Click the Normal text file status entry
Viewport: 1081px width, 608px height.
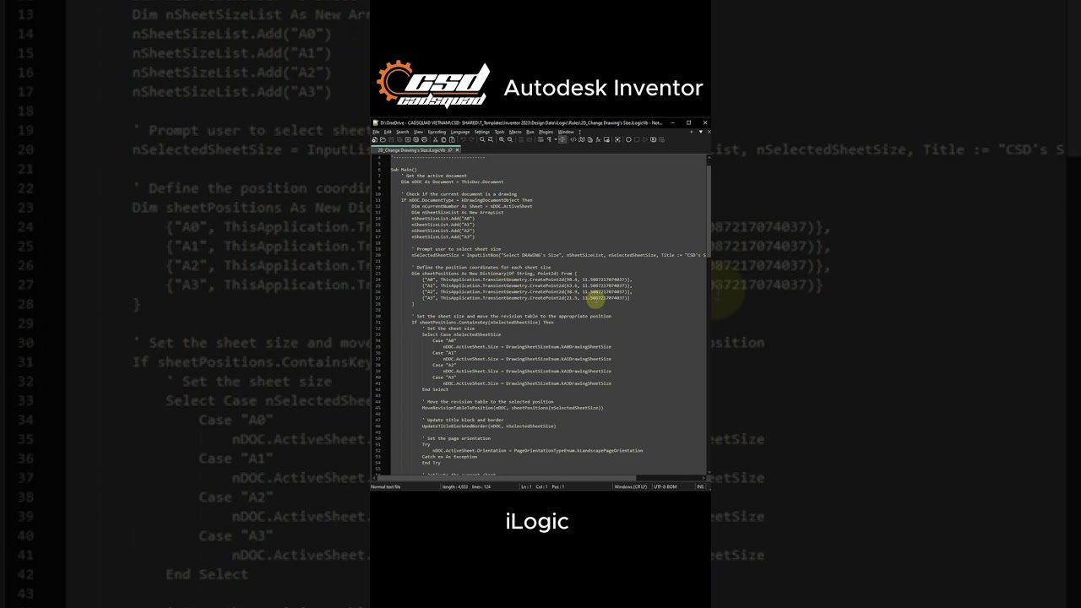(x=386, y=486)
